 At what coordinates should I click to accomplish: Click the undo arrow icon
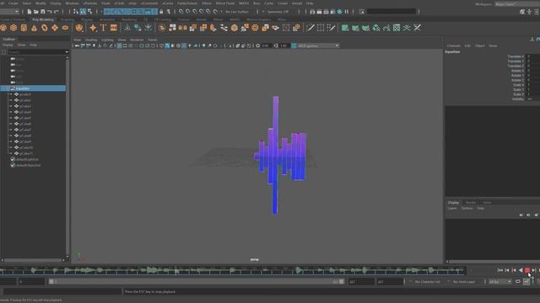coord(50,11)
